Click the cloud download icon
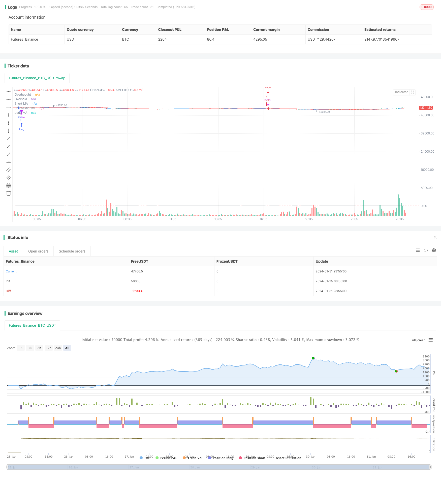Image resolution: width=441 pixels, height=477 pixels. (x=426, y=250)
